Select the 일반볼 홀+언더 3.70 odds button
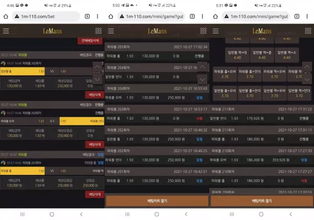This screenshot has height=220, width=314. [x=250, y=93]
